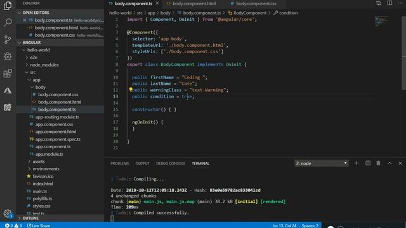Open the Extensions view
This screenshot has width=406, height=228.
[8, 73]
